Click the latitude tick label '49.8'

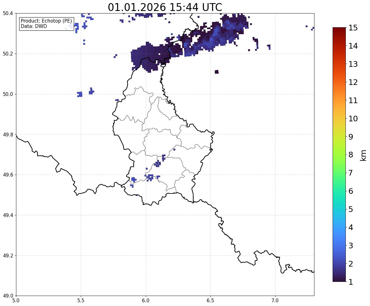(8, 135)
